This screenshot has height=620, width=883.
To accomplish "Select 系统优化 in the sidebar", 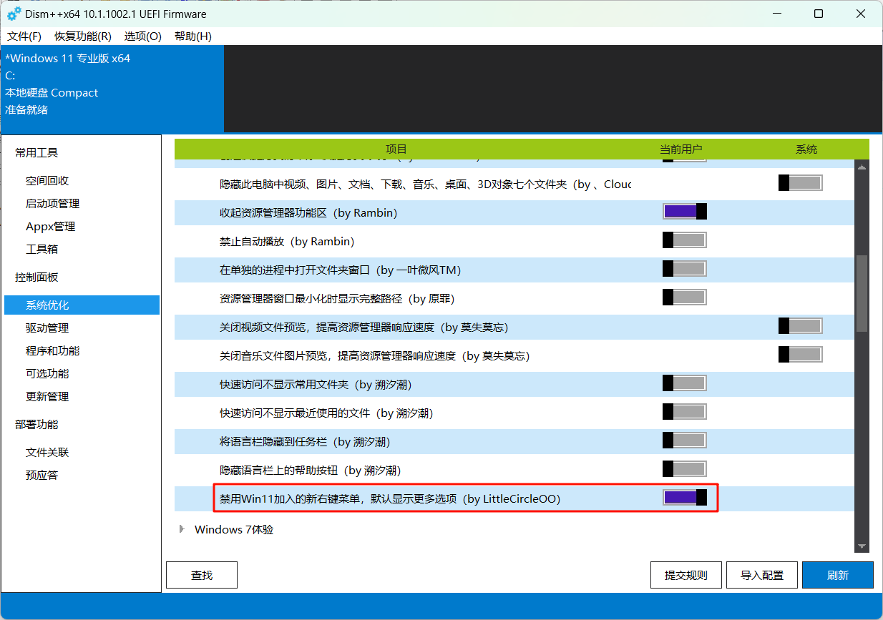I will pyautogui.click(x=82, y=305).
